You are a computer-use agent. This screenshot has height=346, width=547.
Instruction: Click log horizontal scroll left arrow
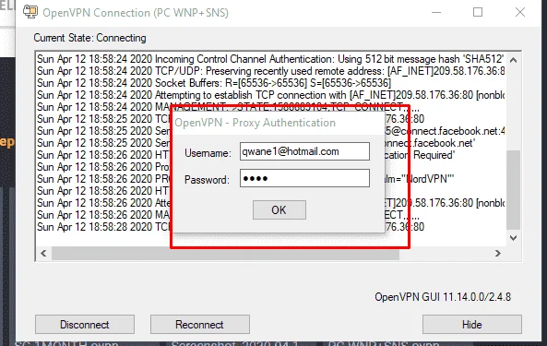pyautogui.click(x=43, y=253)
